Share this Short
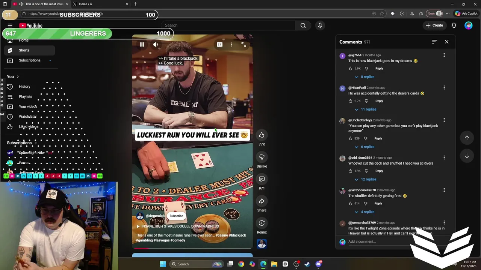Viewport: 481px width, 270px height. 262,201
